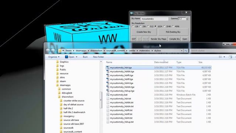Click the refresh button beside address bar

pos(186,51)
